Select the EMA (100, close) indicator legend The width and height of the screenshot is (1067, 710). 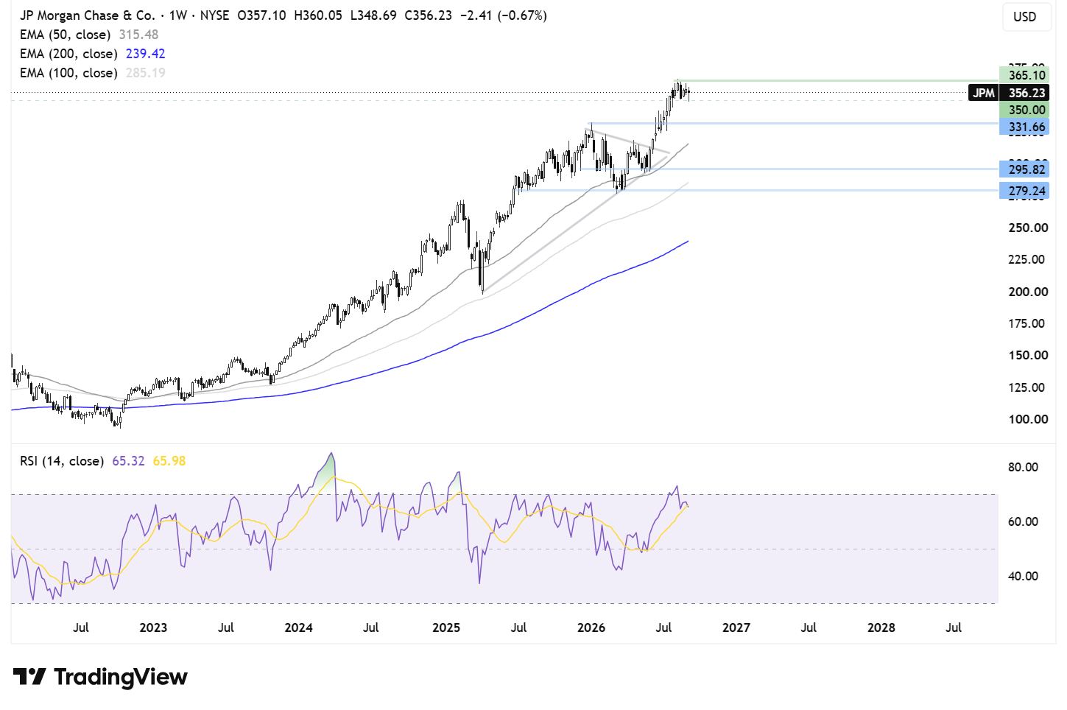68,73
